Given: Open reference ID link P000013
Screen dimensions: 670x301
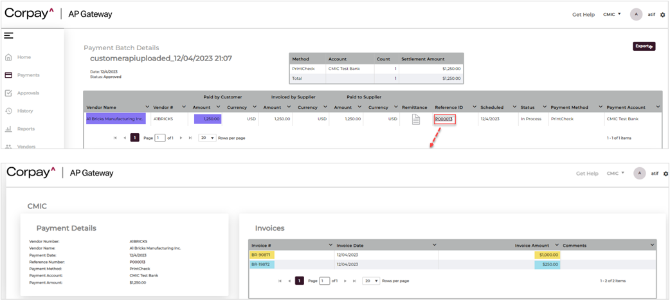Looking at the screenshot, I should coord(444,119).
